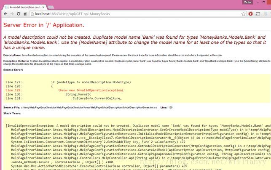This screenshot has height=170, width=271.
Task: Open the cast screen icon in toolbar
Action: [258, 14]
